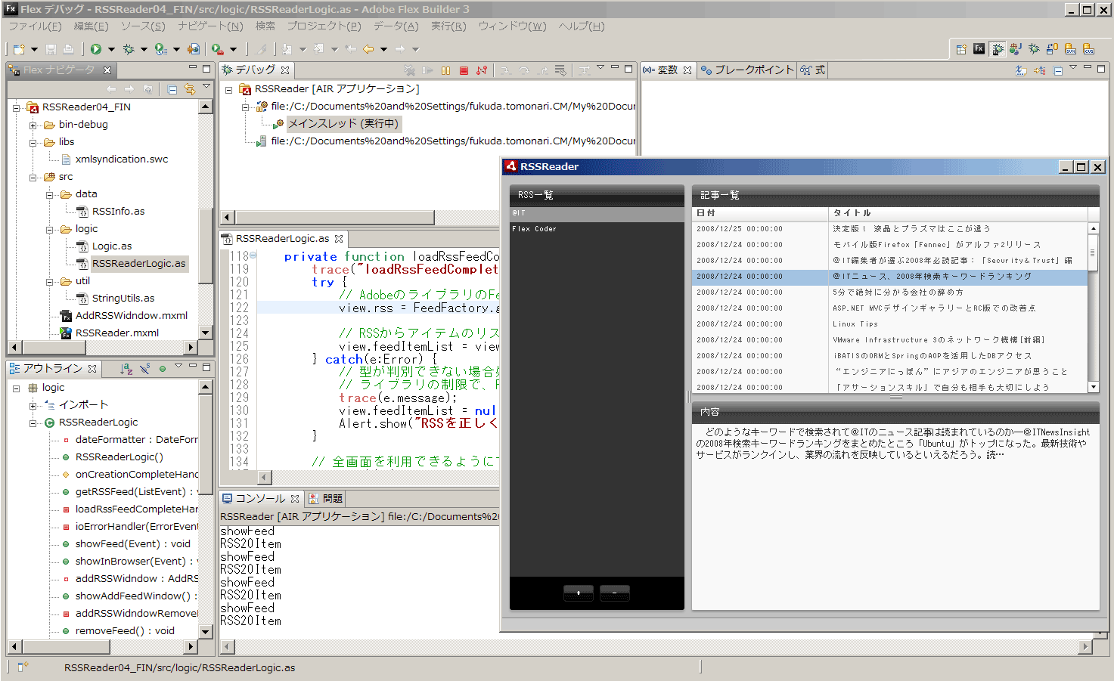
Task: Click the Export Release Build toolbar icon
Action: point(194,49)
